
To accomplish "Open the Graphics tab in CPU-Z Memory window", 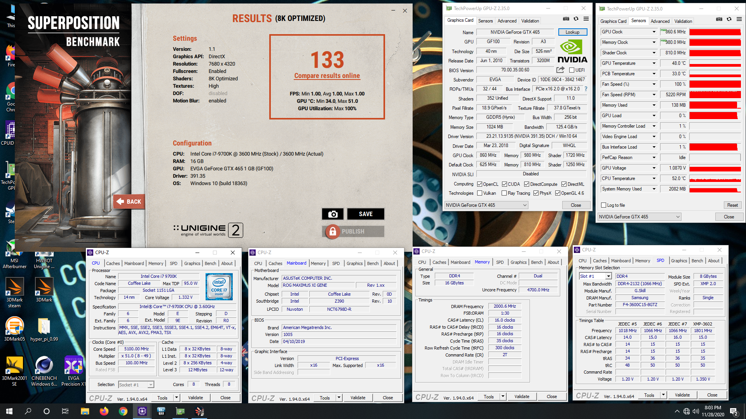I will click(x=518, y=262).
